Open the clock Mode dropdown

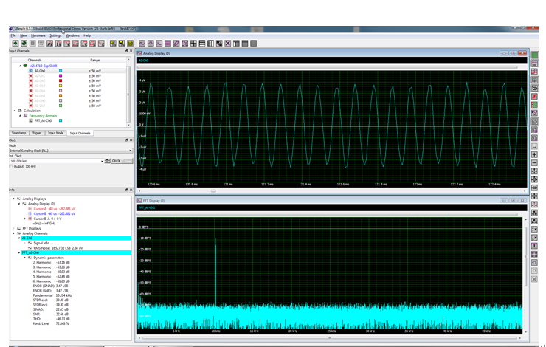coord(71,151)
